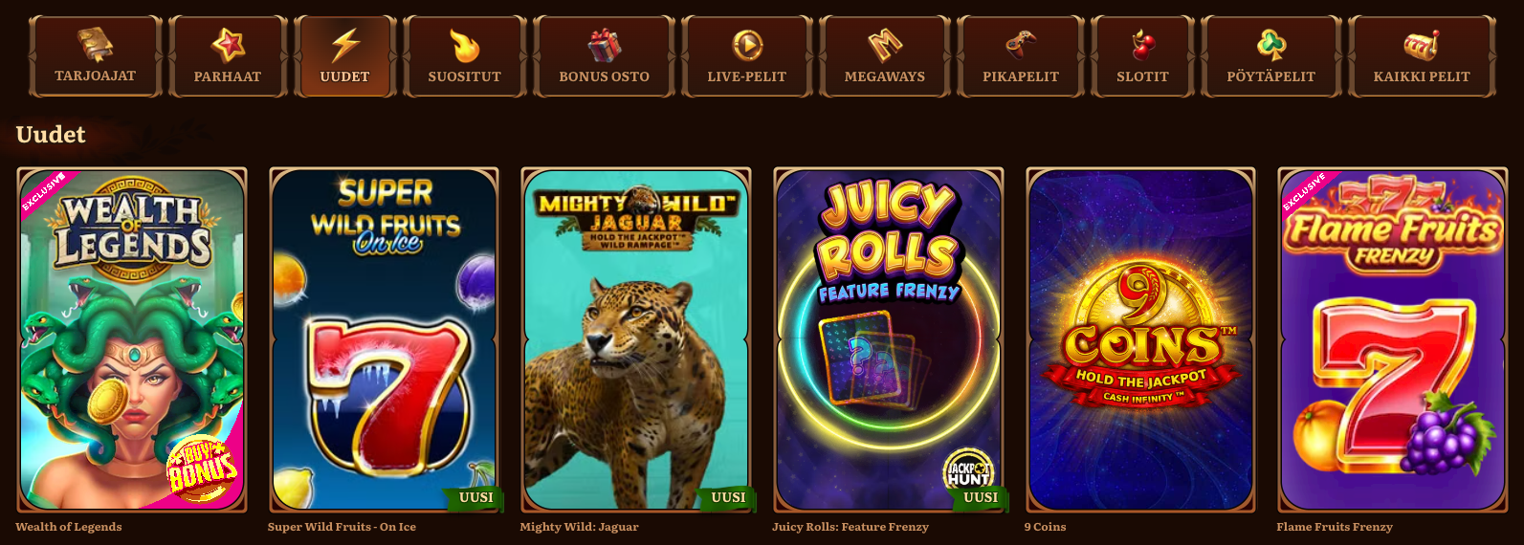
Task: Switch to the Uudet lightning tab
Action: click(344, 56)
